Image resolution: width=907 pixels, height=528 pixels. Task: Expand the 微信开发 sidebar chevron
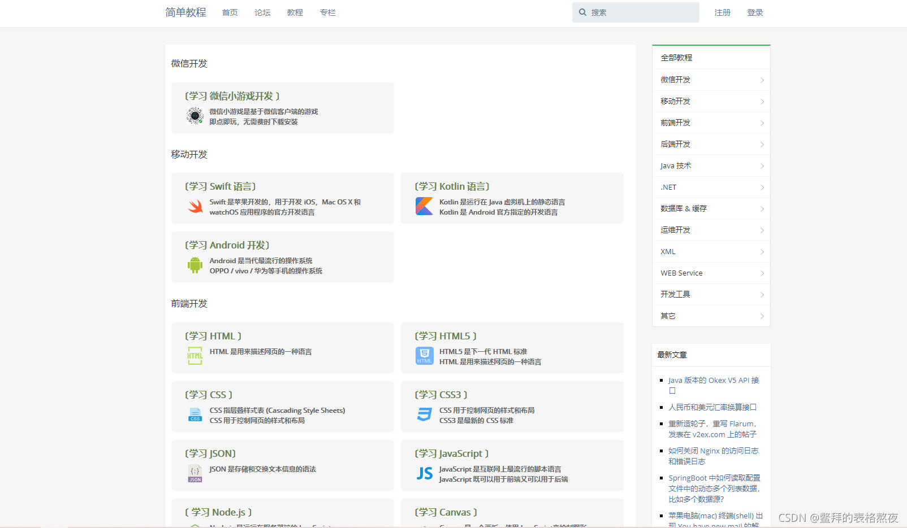(762, 80)
